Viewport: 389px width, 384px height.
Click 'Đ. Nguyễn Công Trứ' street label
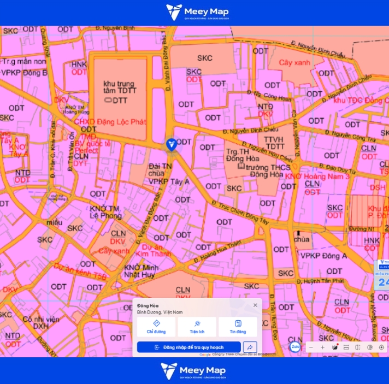coord(351,136)
